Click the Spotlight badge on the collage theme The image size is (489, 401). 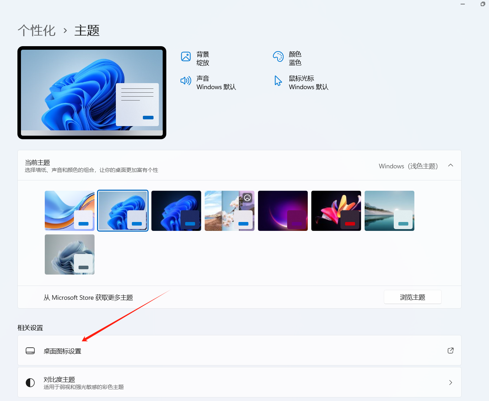247,198
